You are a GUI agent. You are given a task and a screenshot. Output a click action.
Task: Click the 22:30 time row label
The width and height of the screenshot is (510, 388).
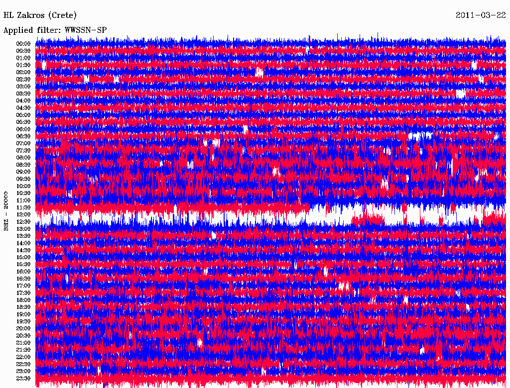(x=23, y=364)
